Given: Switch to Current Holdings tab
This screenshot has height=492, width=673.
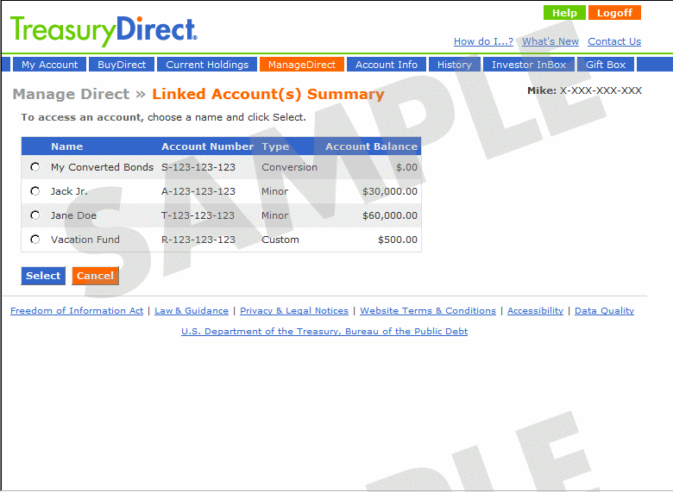Looking at the screenshot, I should tap(207, 65).
